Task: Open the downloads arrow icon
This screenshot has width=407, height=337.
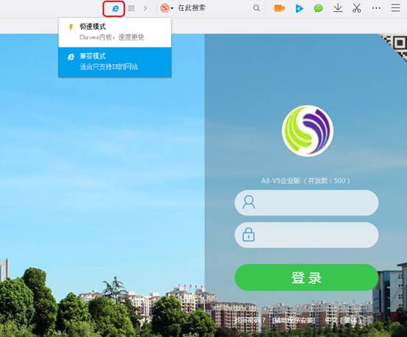Action: click(x=338, y=8)
